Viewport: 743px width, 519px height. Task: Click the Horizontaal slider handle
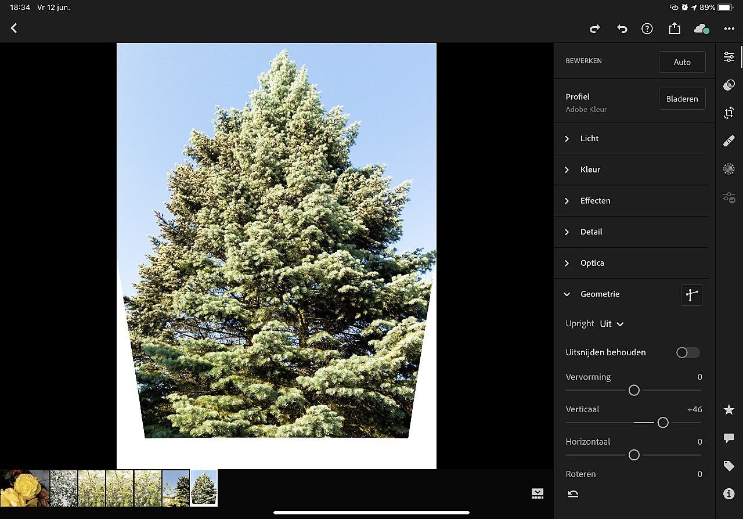(x=634, y=455)
